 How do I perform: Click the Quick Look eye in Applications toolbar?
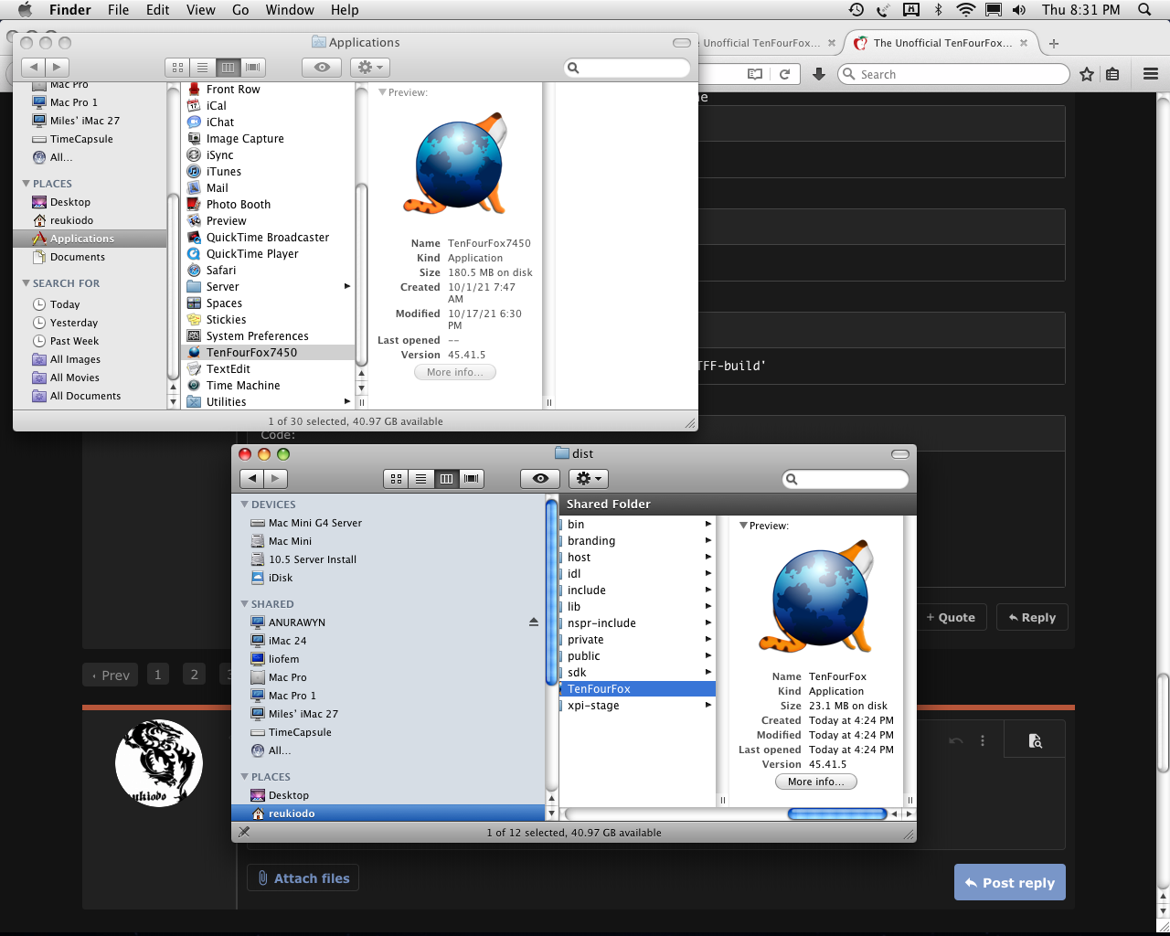tap(322, 68)
